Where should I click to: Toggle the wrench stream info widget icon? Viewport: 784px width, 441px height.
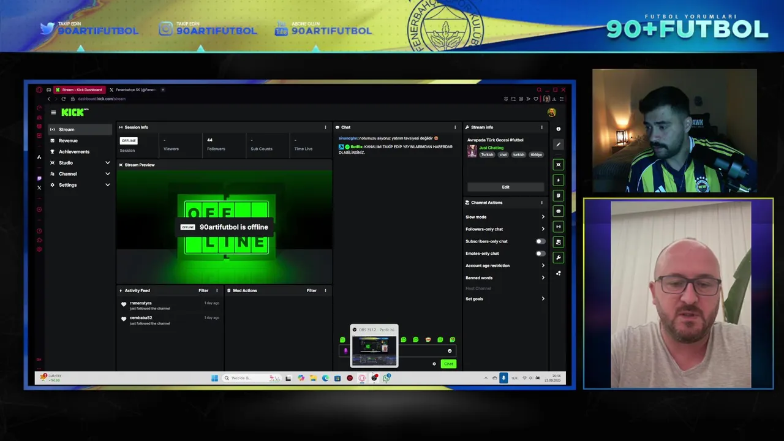558,257
